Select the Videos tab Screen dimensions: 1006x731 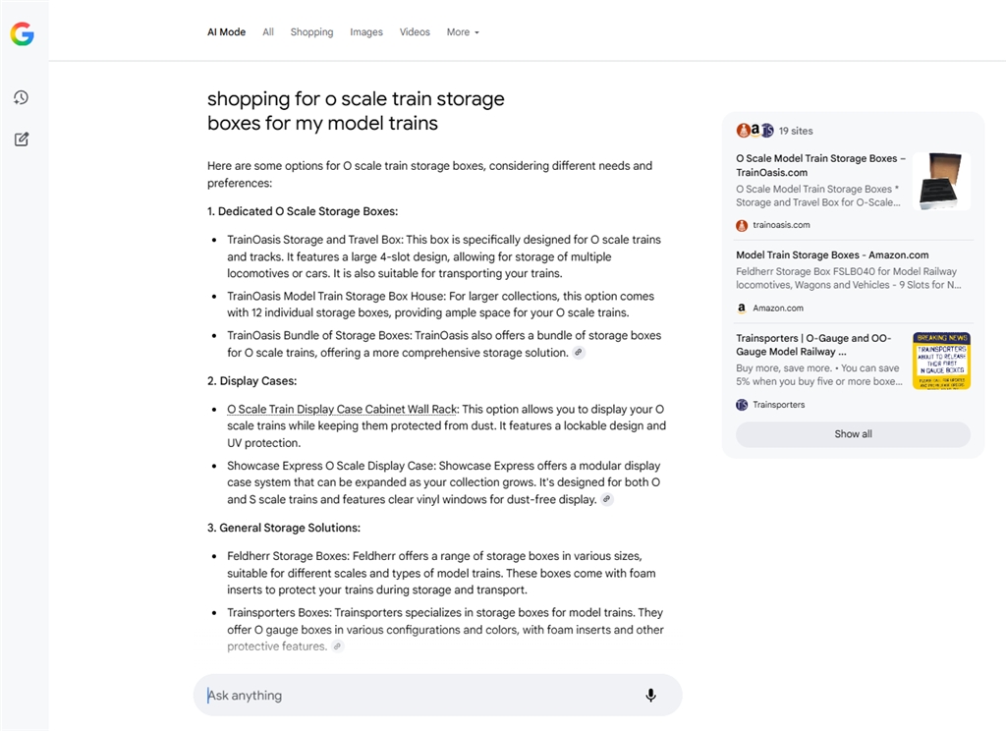pyautogui.click(x=415, y=32)
